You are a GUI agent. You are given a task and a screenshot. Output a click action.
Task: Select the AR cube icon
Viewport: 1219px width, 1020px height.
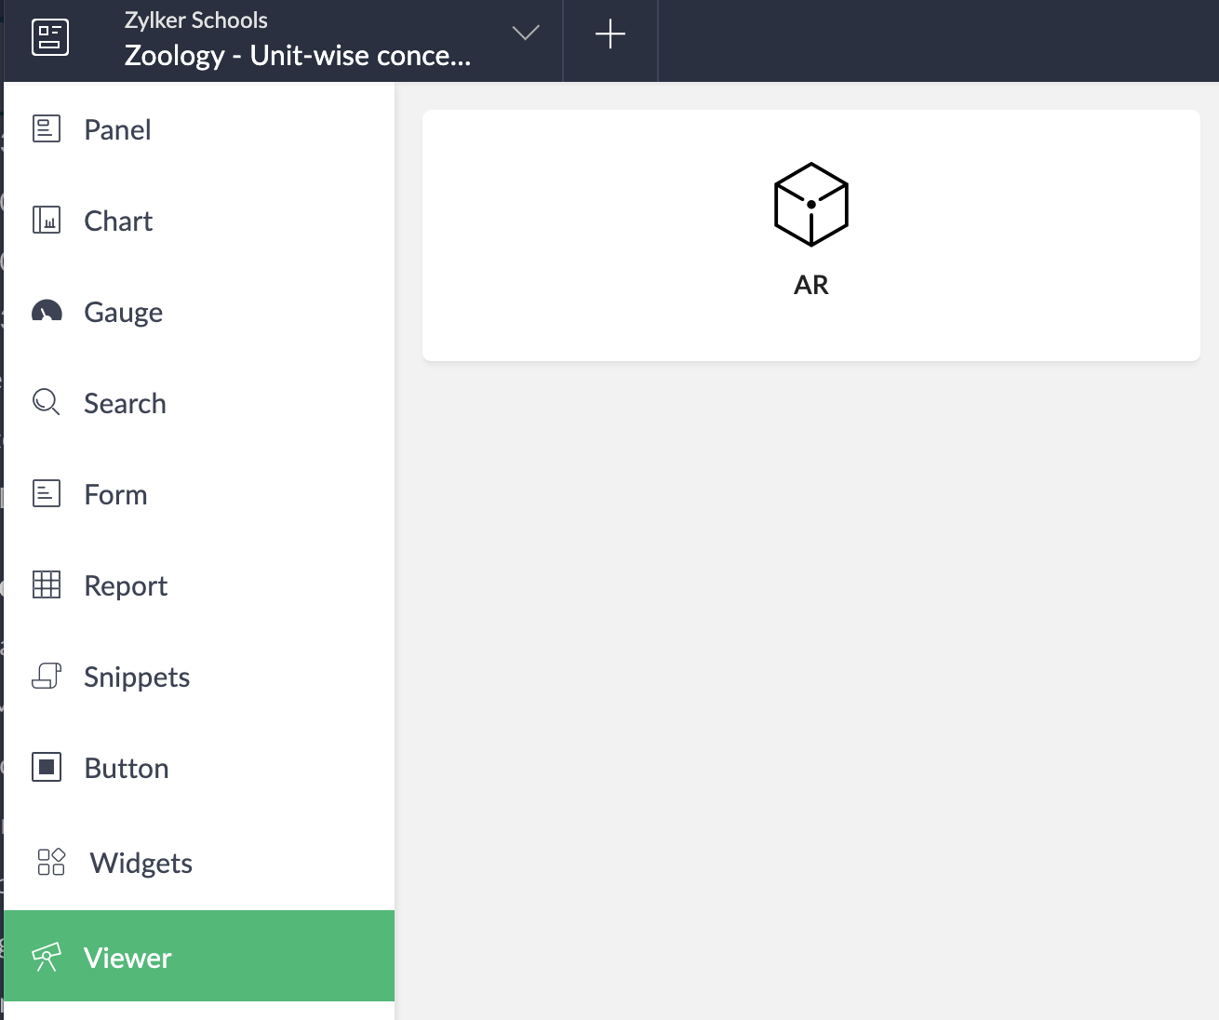pos(811,205)
